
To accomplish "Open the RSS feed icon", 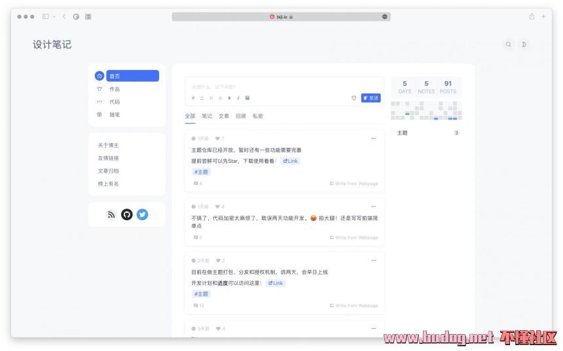I will pyautogui.click(x=111, y=214).
